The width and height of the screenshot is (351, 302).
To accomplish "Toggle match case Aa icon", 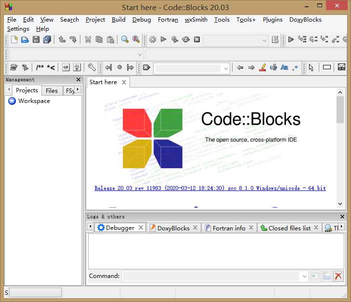I will pyautogui.click(x=284, y=67).
